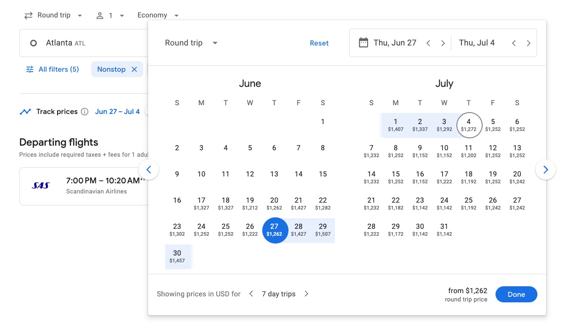Advance departure date forward one day

tap(443, 43)
